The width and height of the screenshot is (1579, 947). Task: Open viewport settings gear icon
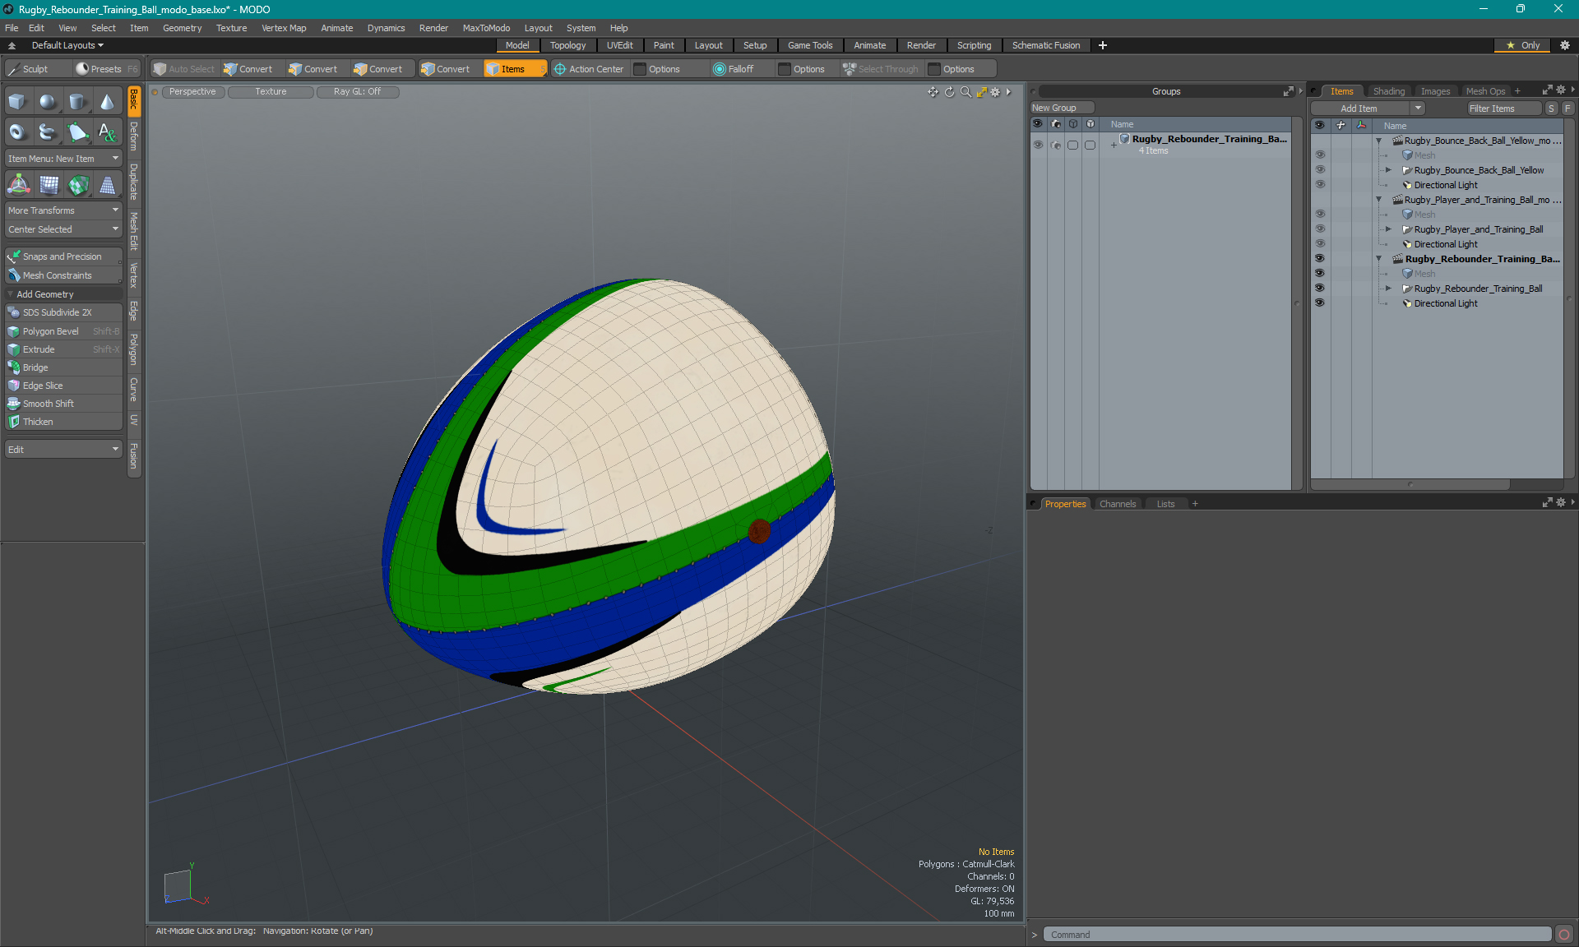click(995, 92)
